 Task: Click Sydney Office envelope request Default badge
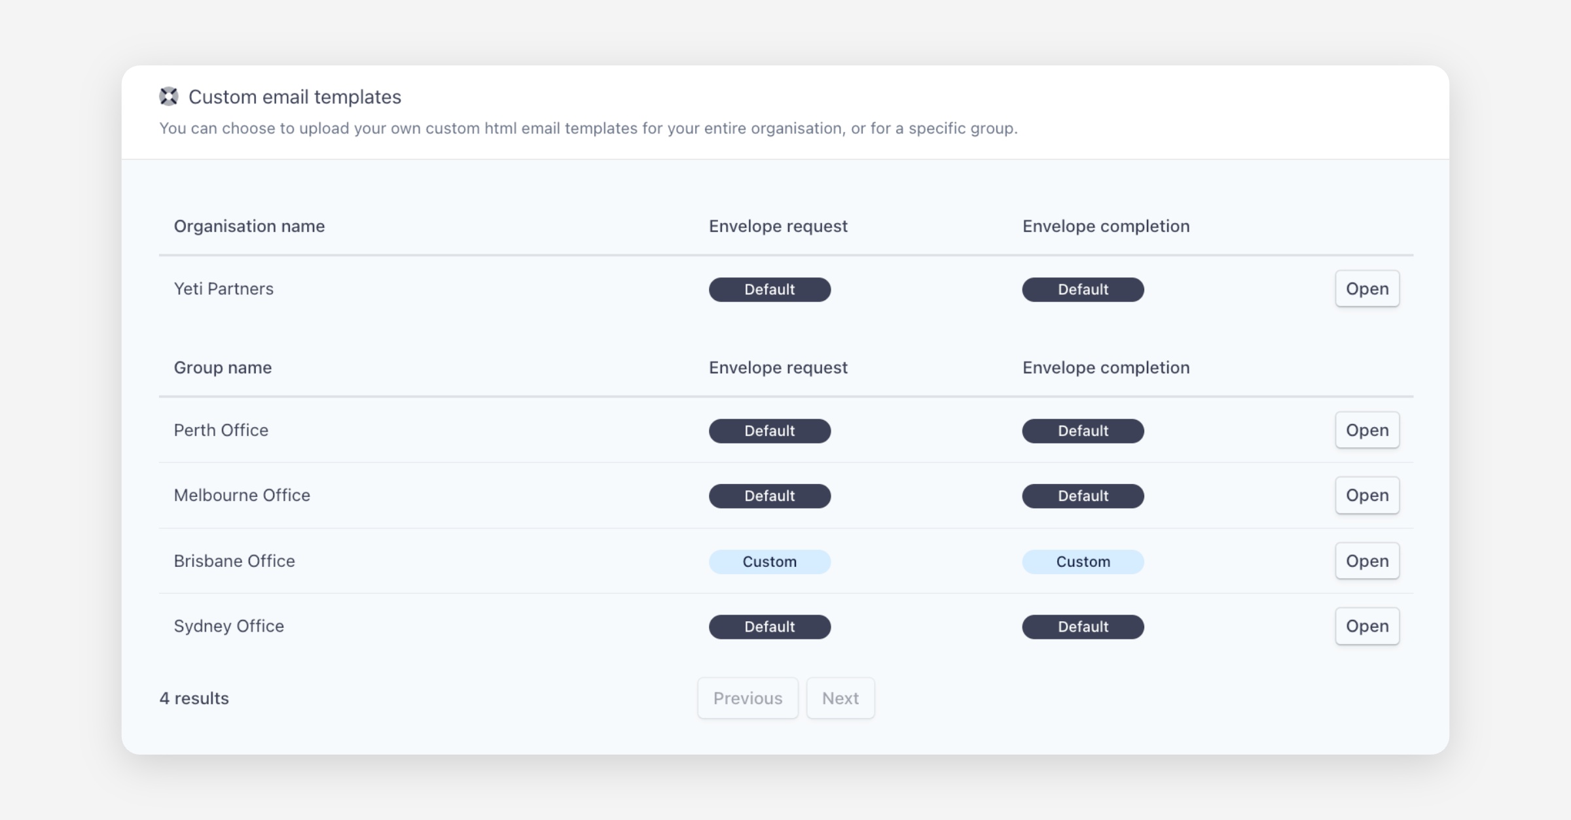[770, 627]
